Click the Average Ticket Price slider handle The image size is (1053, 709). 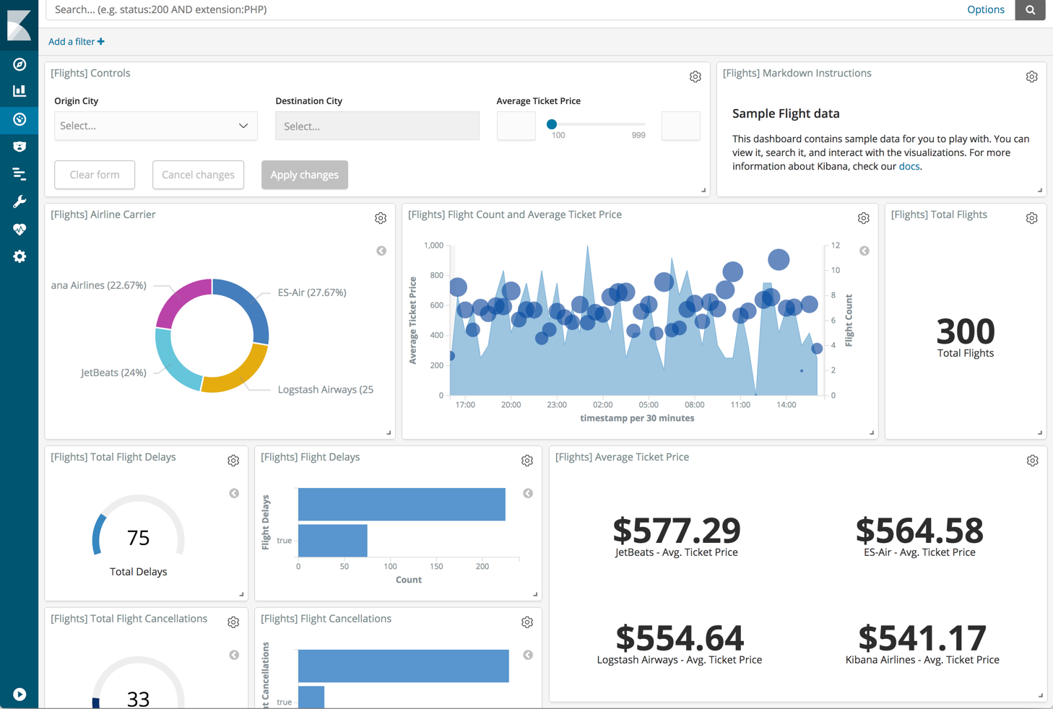click(552, 124)
